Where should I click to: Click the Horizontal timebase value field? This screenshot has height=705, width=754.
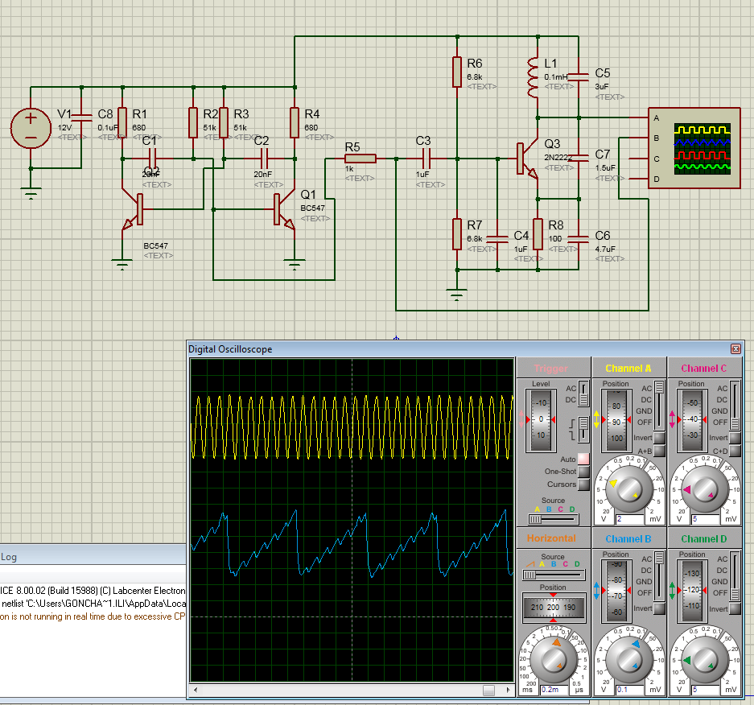[x=554, y=690]
